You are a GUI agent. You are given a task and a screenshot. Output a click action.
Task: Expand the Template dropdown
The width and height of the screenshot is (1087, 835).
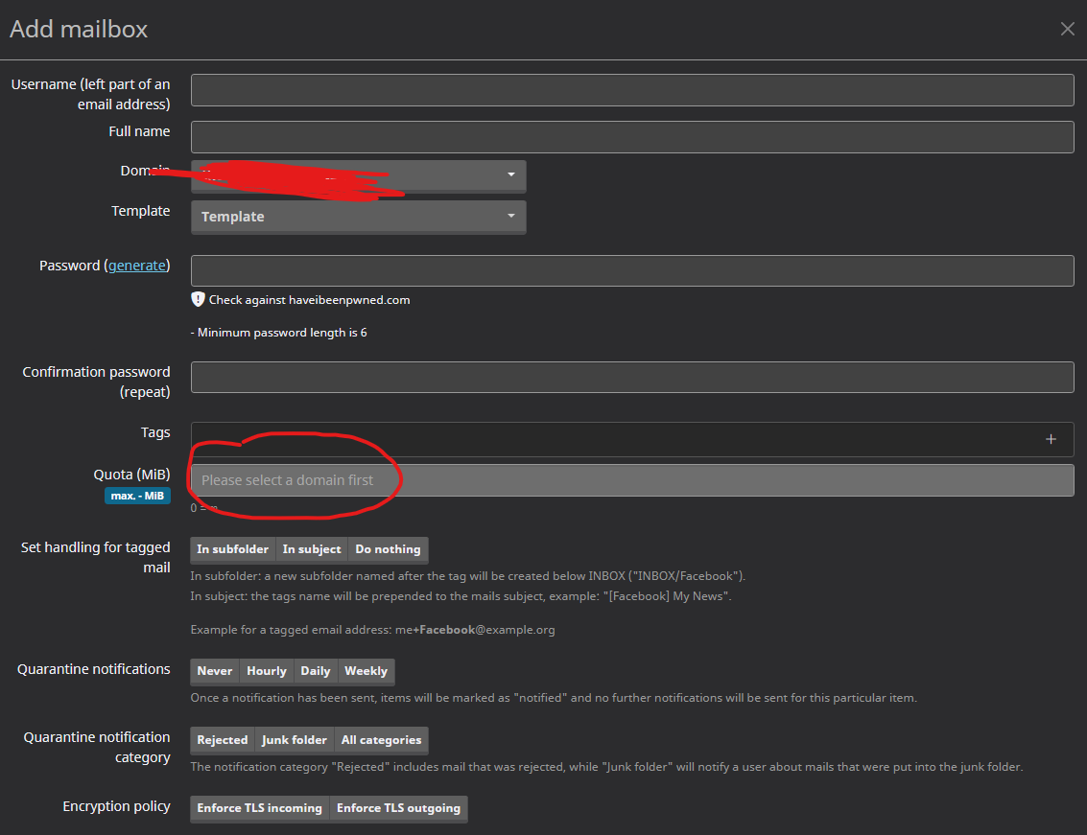click(358, 217)
